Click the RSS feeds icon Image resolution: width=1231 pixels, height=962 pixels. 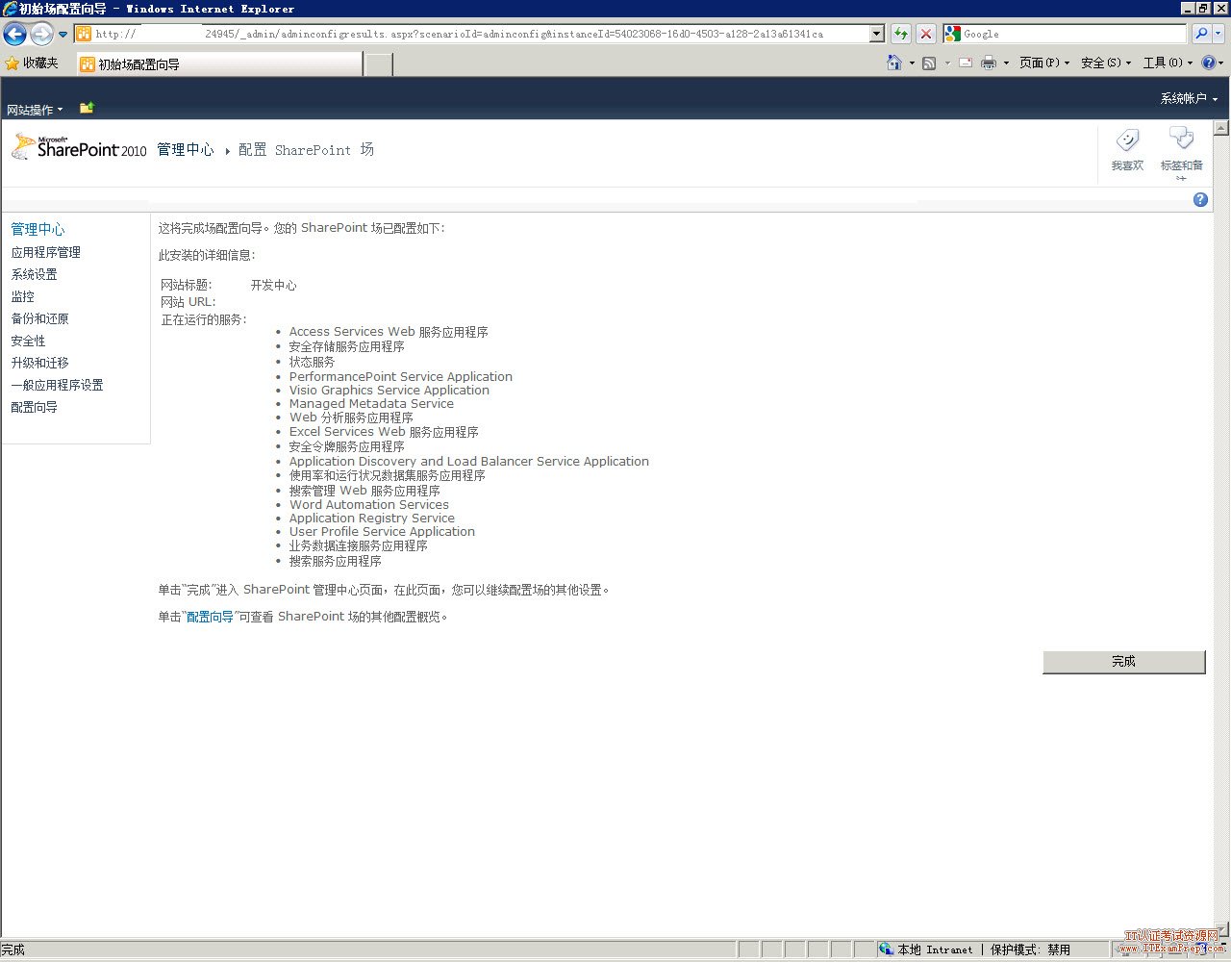(929, 63)
